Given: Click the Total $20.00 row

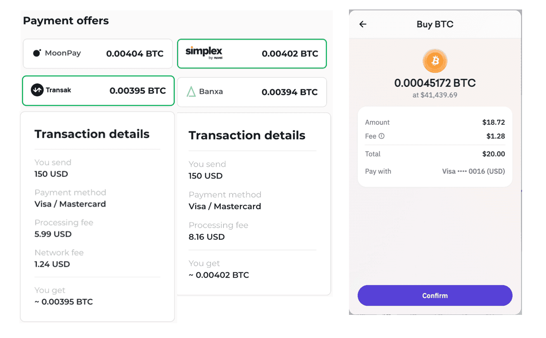Looking at the screenshot, I should pos(435,154).
